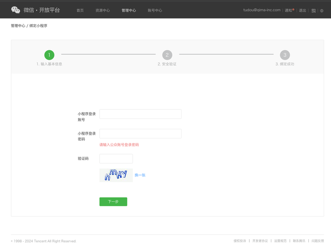The height and width of the screenshot is (251, 331).
Task: Click 换一张 to refresh captcha
Action: (140, 175)
